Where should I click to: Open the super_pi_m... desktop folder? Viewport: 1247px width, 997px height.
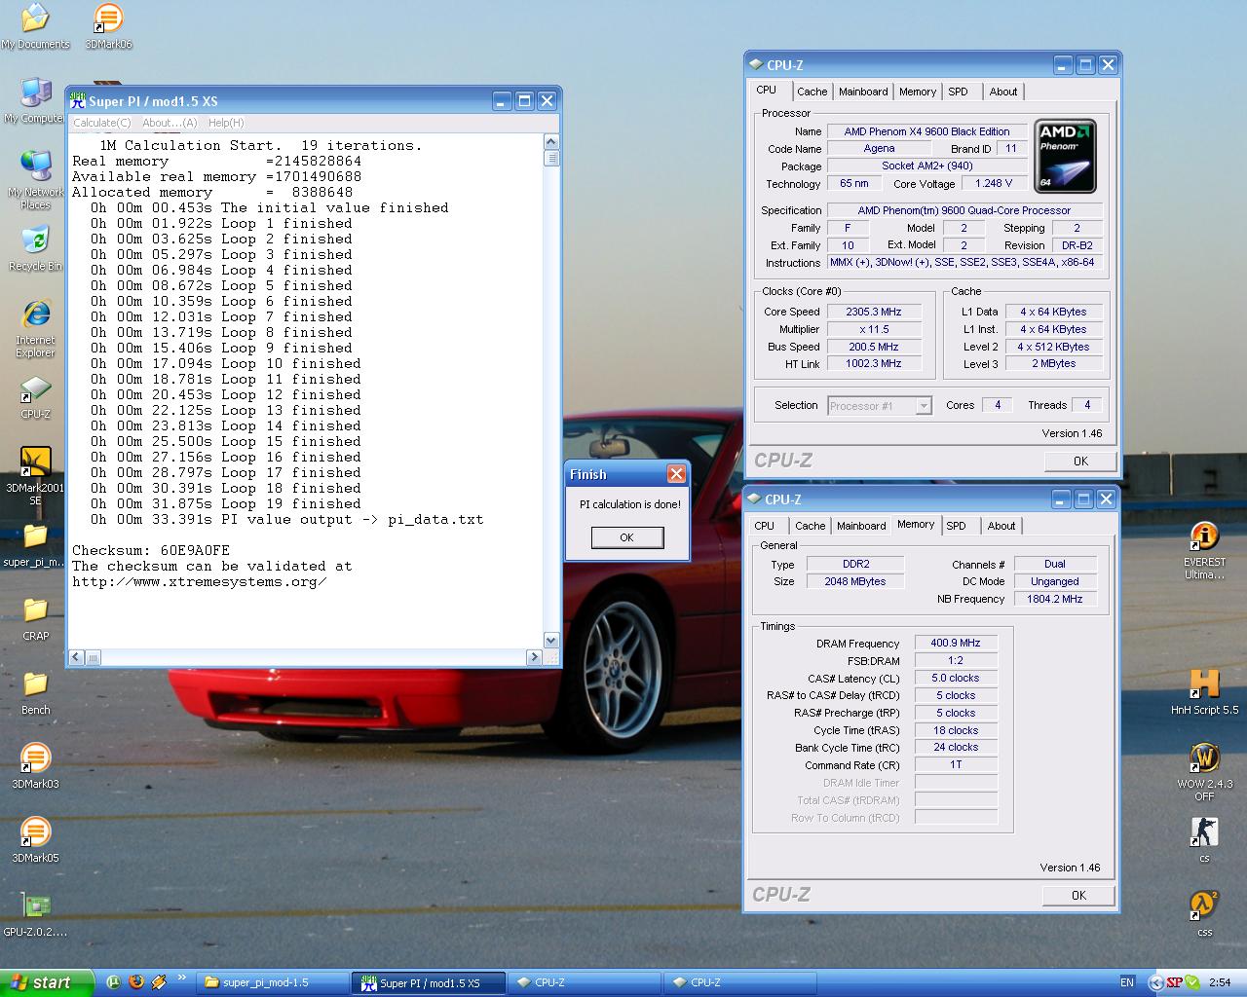coord(35,546)
